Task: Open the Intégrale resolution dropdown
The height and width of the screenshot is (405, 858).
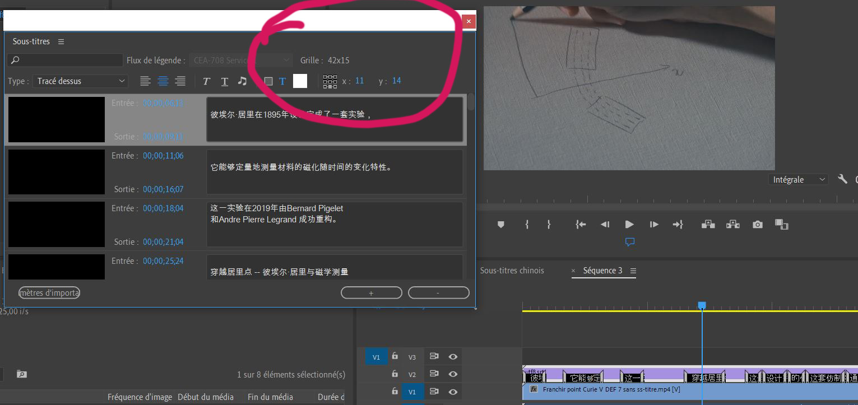Action: pyautogui.click(x=799, y=180)
